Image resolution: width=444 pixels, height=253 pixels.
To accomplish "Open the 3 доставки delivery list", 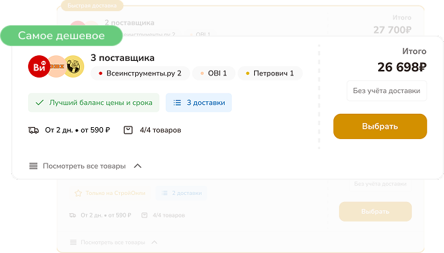I will (x=199, y=103).
